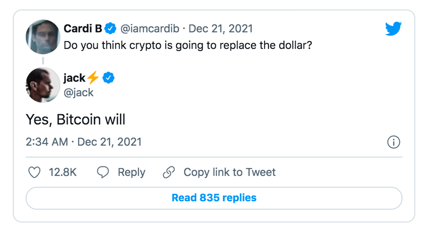Click the reply speech bubble icon
424x232 pixels.
[103, 173]
